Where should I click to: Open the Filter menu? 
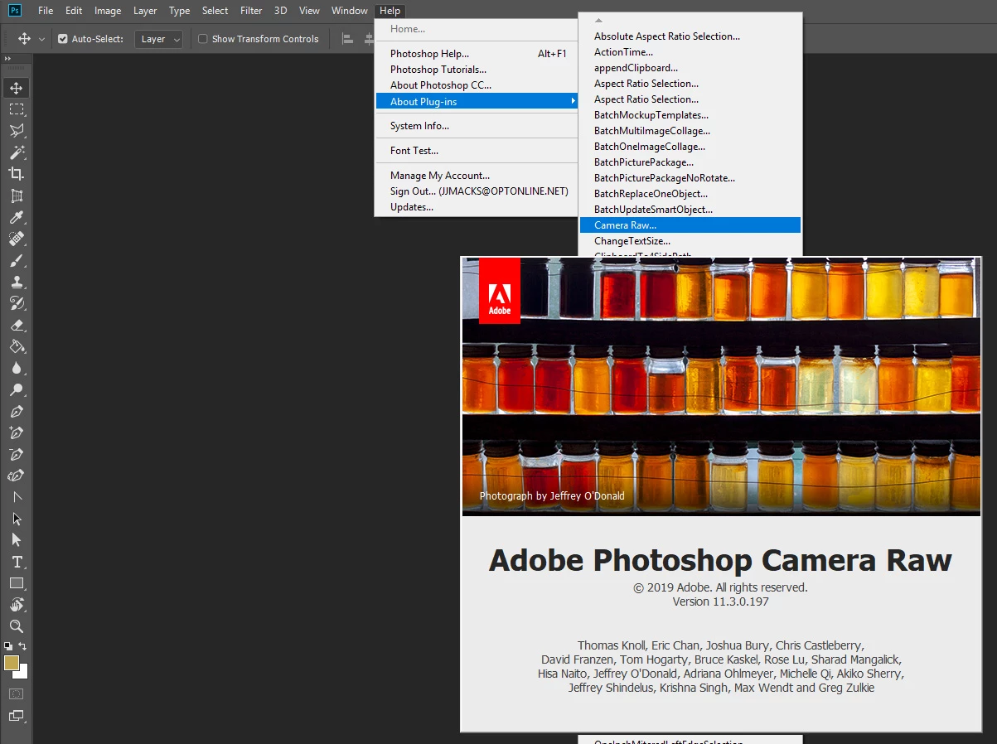(x=251, y=11)
